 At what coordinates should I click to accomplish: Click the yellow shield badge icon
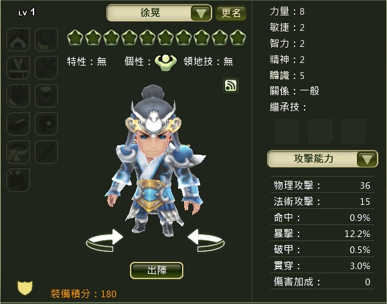pos(25,288)
